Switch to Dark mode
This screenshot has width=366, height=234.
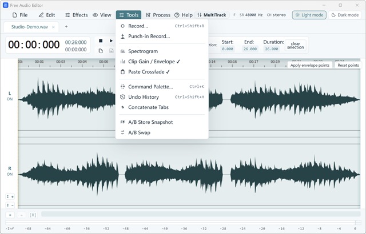coord(345,15)
